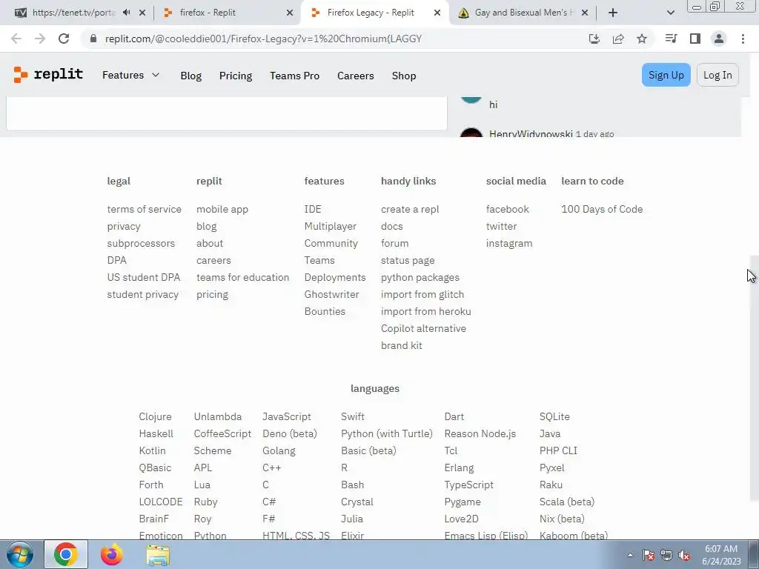759x569 pixels.
Task: Open US student DPA link
Action: coord(143,277)
